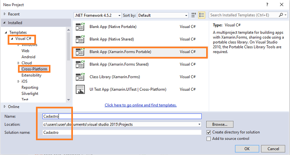290x155 pixels.
Task: Collapse the Installed section
Action: click(x=5, y=23)
